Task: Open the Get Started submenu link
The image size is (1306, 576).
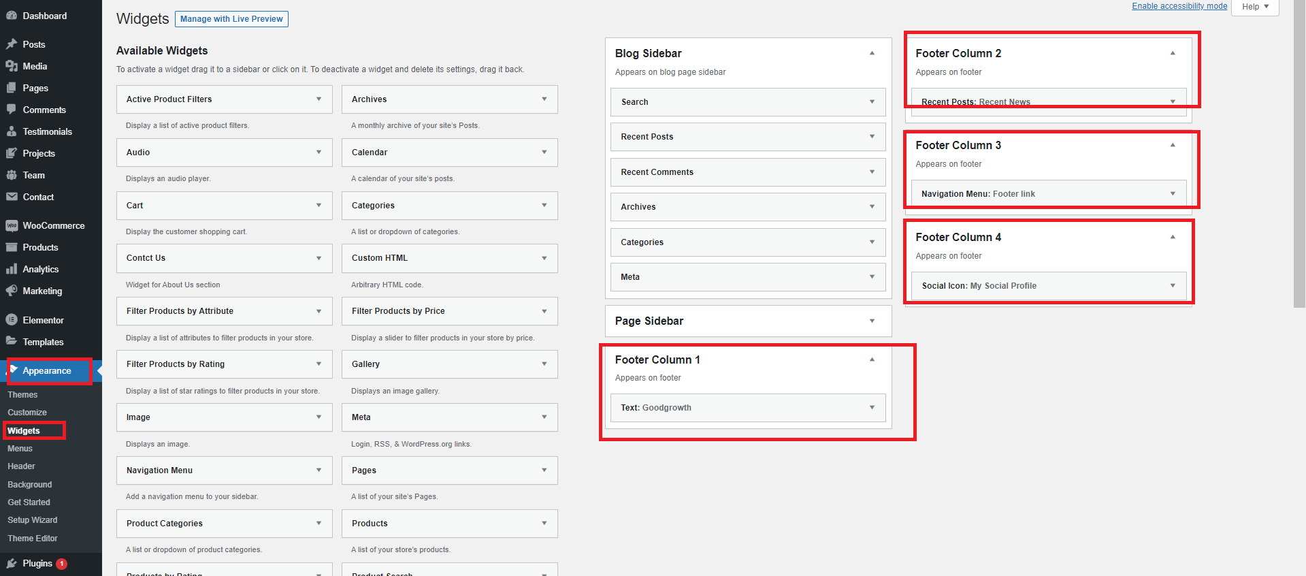Action: pyautogui.click(x=29, y=502)
